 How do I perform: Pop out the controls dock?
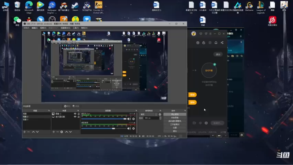(185, 111)
